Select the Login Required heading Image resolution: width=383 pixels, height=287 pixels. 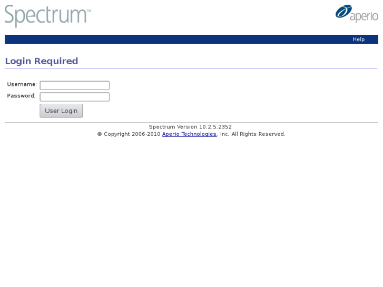(x=42, y=61)
